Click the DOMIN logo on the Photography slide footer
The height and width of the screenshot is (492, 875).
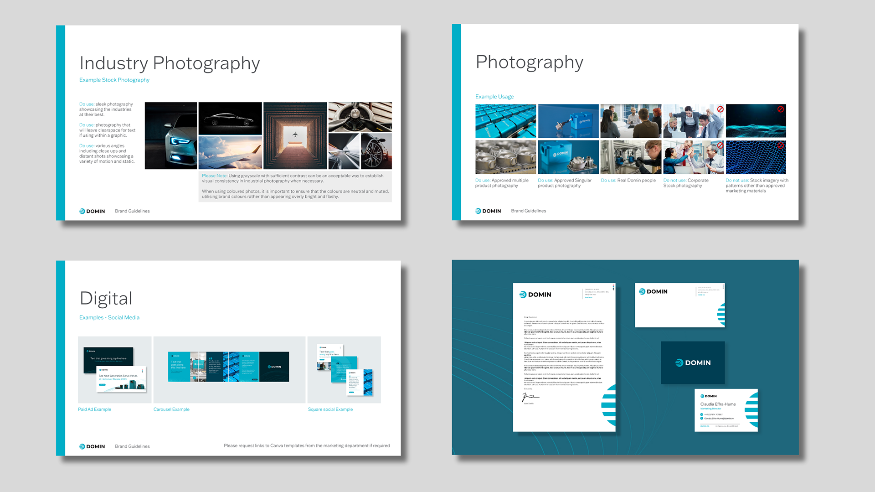pyautogui.click(x=488, y=211)
